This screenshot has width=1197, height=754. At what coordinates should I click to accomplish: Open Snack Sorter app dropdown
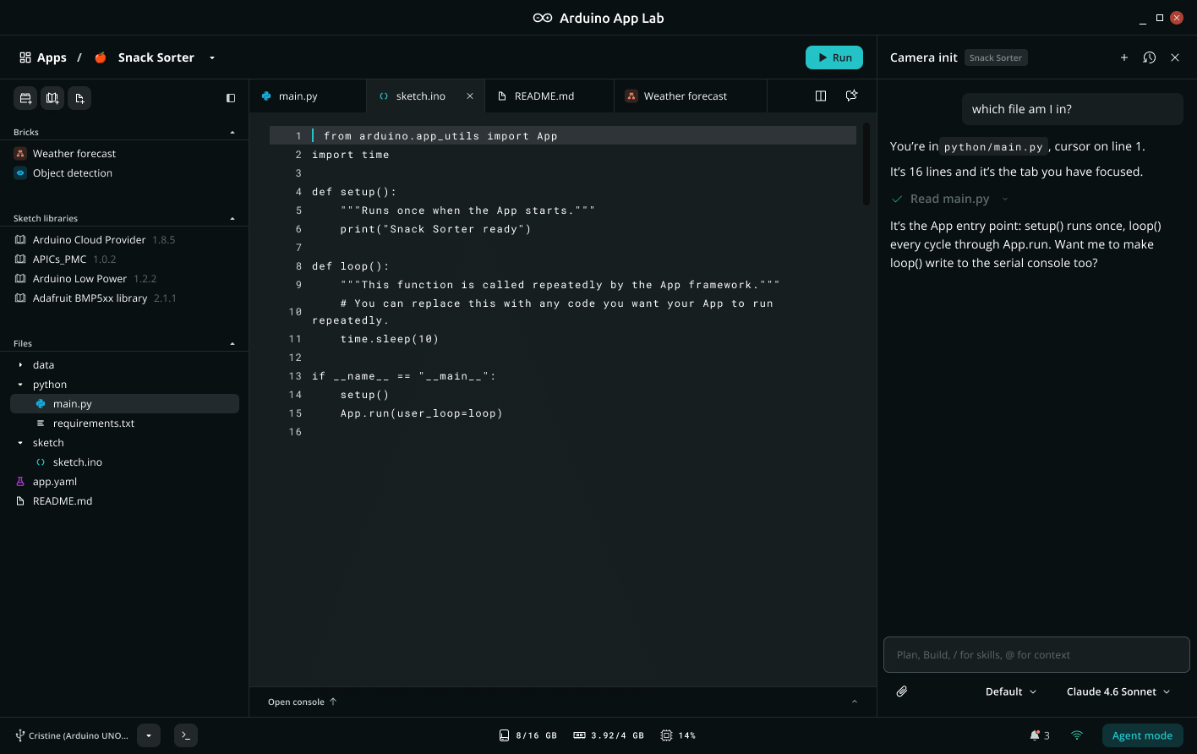click(212, 57)
